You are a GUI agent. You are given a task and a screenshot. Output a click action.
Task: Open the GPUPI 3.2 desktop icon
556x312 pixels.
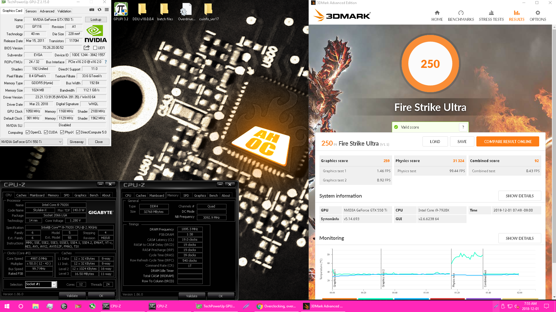(x=121, y=12)
